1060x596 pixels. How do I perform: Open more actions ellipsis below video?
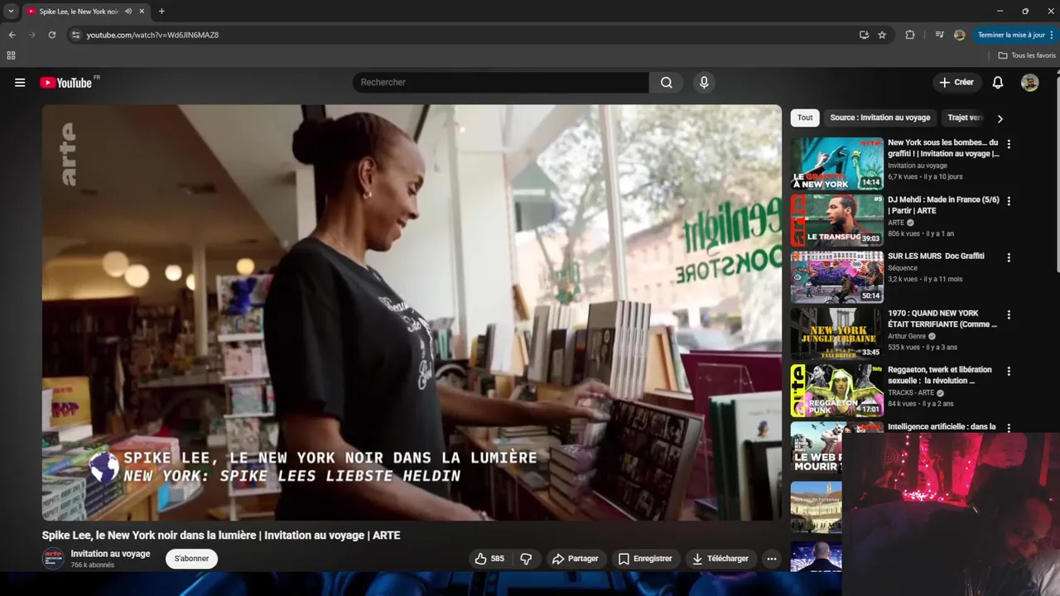(x=772, y=559)
